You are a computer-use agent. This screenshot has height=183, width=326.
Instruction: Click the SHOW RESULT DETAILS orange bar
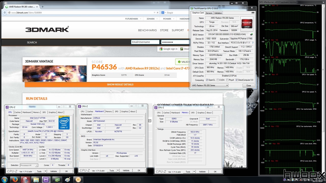pos(120,84)
